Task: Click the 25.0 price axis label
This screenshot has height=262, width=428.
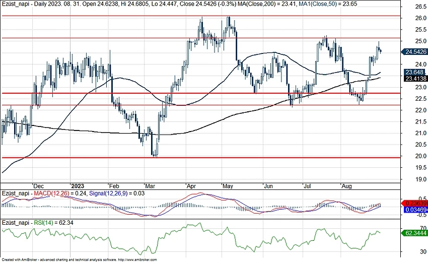Action: click(420, 41)
